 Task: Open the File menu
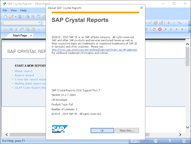coord(5,10)
